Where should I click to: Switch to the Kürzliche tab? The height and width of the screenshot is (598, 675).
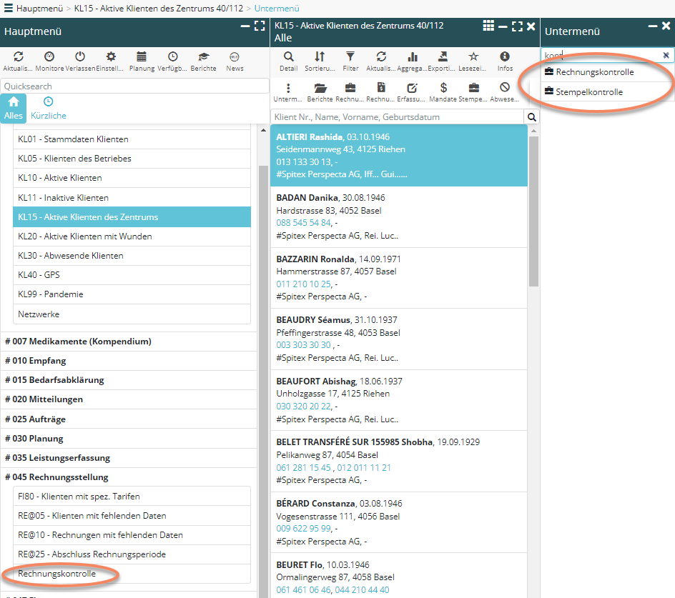49,108
